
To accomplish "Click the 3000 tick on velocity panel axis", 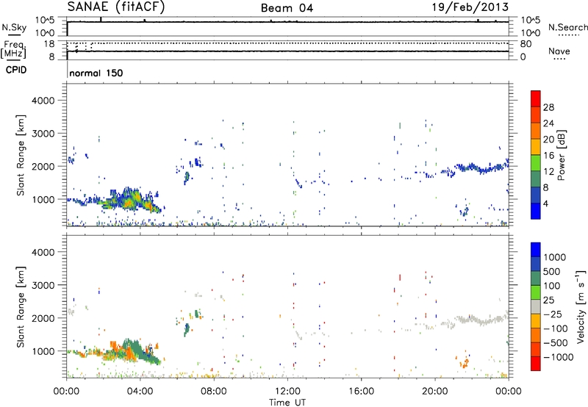I will click(x=43, y=285).
